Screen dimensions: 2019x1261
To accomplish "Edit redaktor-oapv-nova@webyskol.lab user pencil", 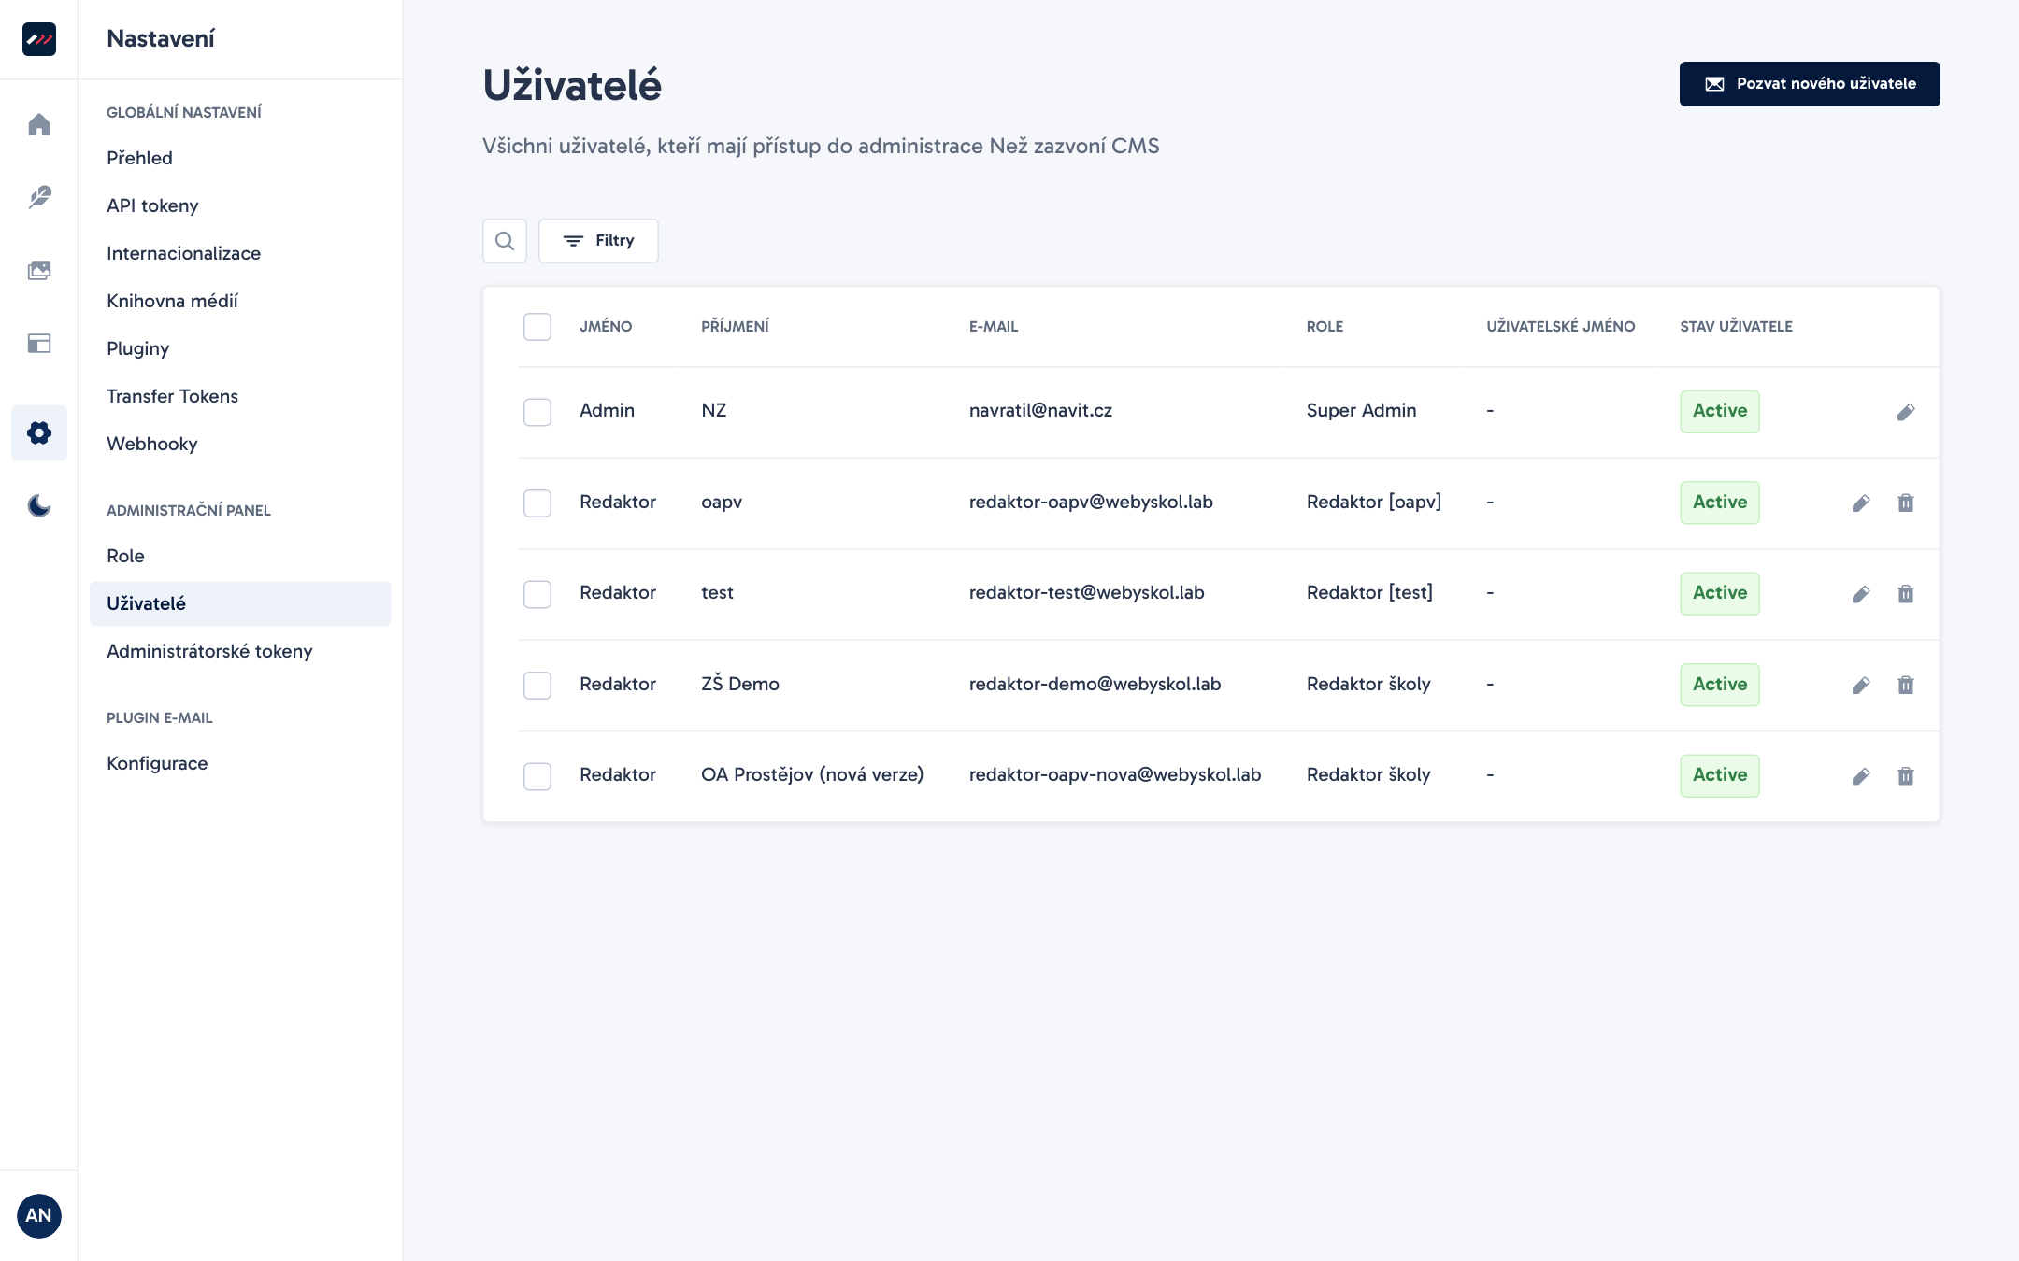I will 1861,776.
